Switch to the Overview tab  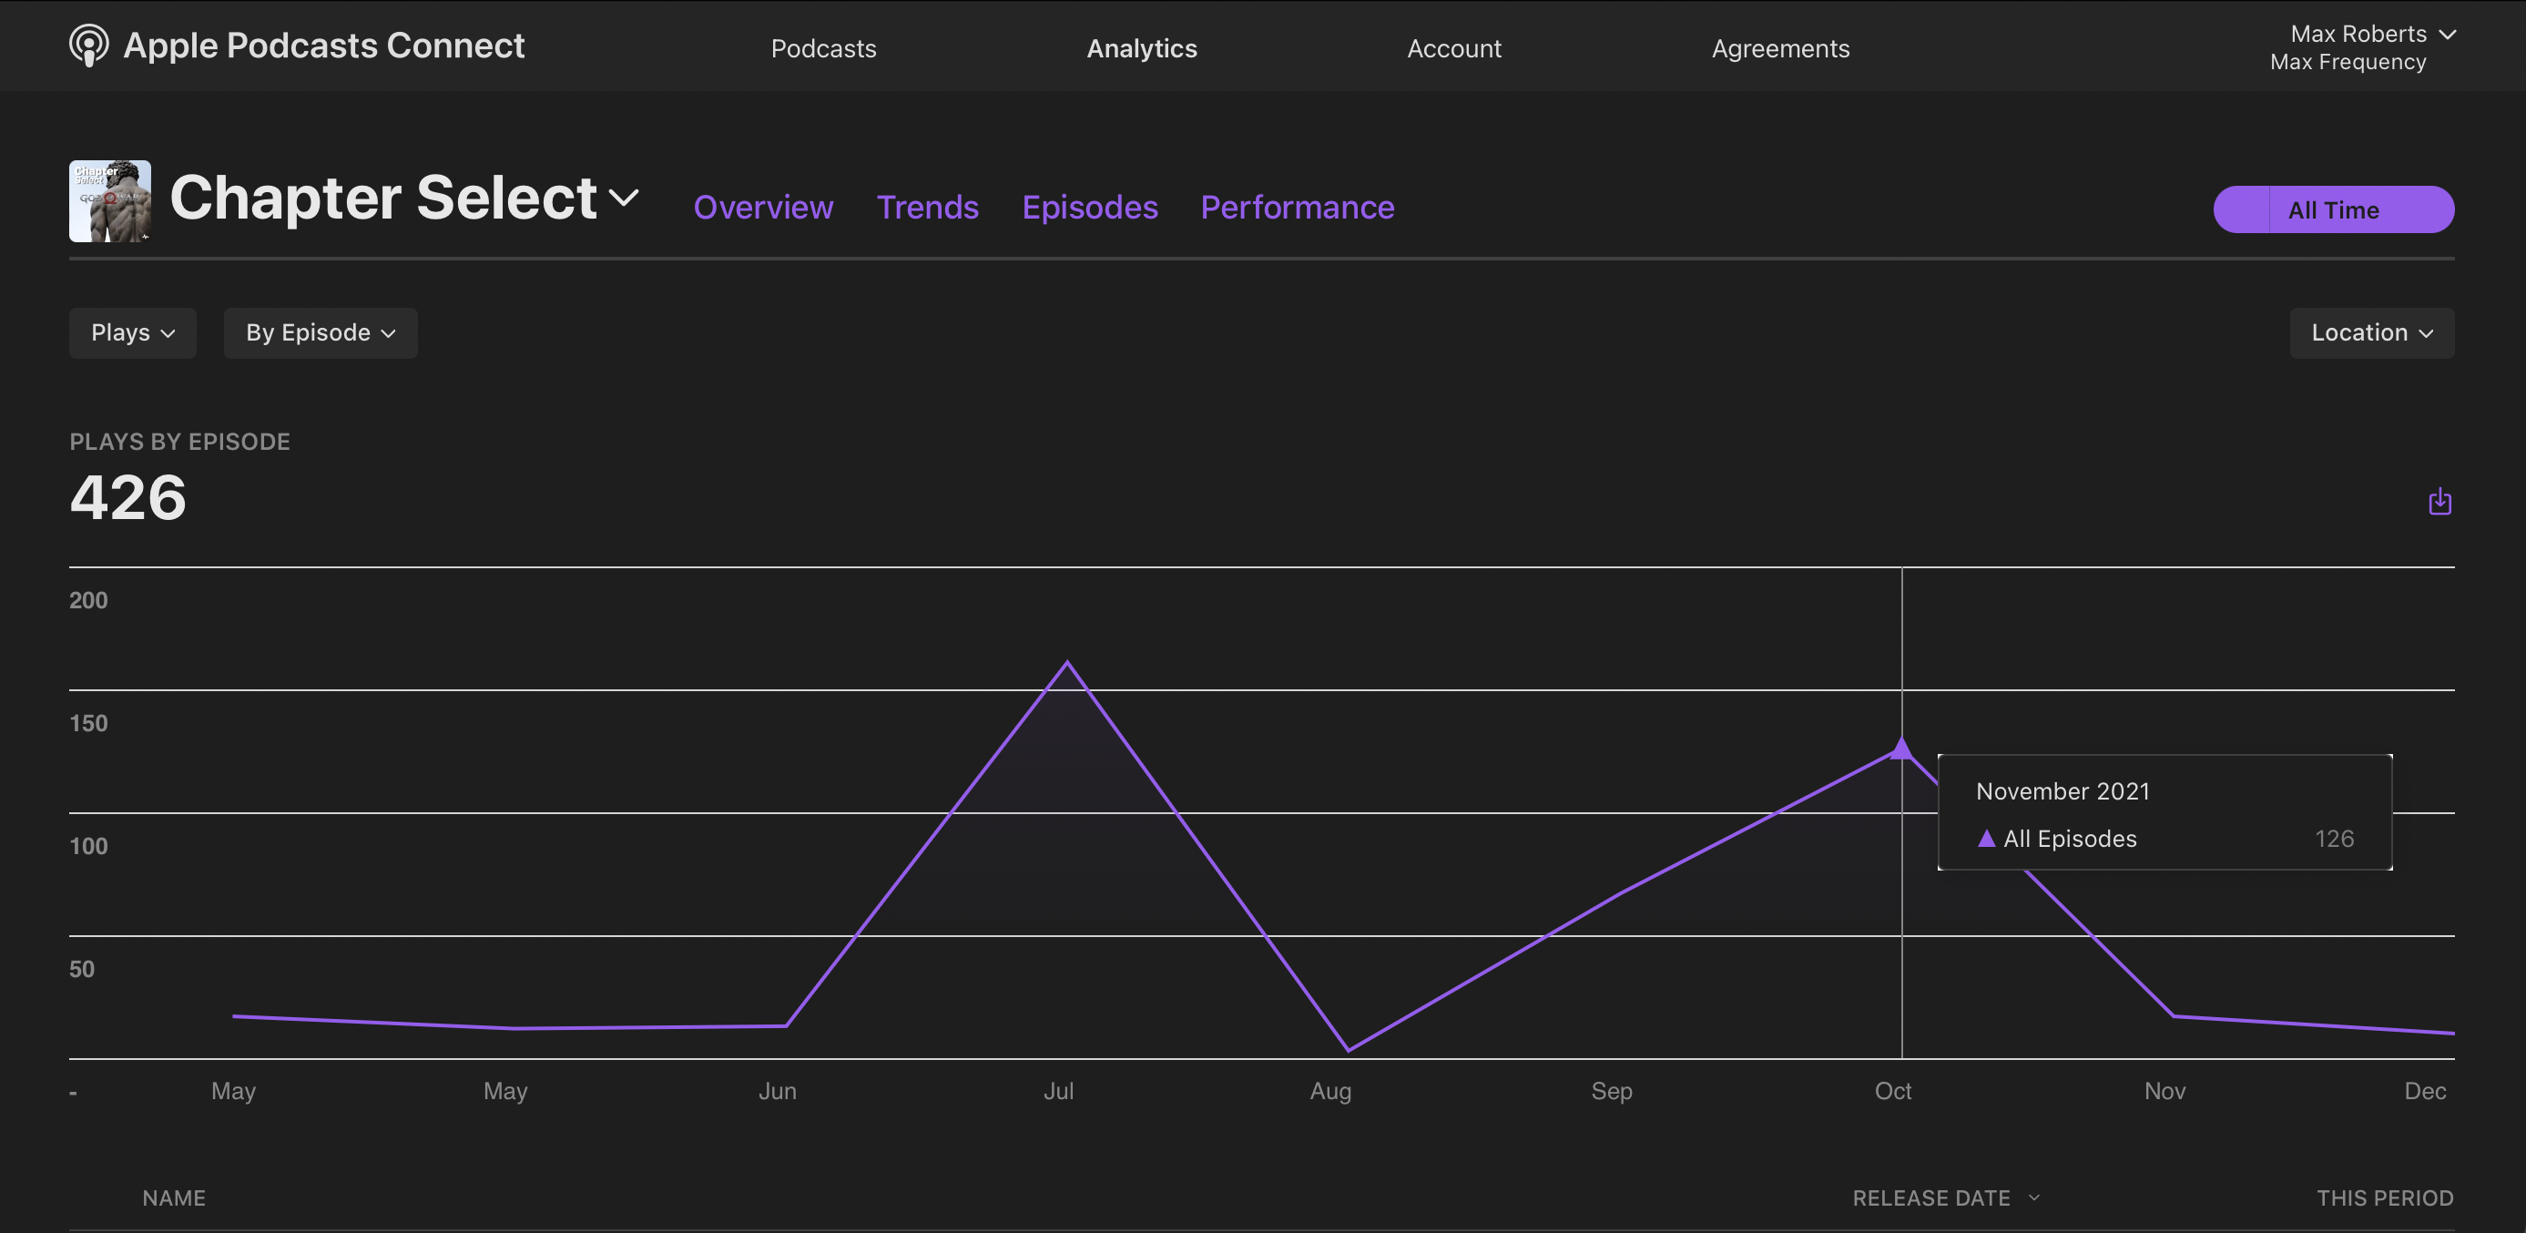tap(762, 208)
